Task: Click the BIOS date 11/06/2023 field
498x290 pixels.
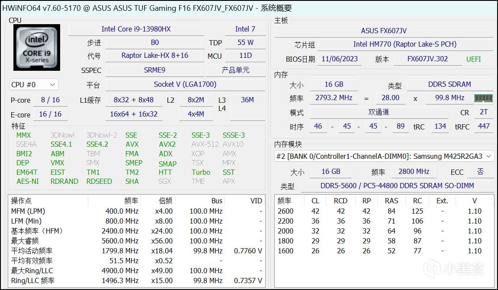Action: click(x=340, y=59)
